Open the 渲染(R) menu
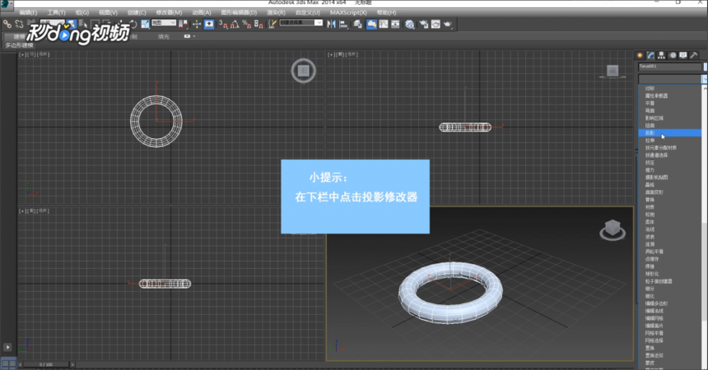708x370 pixels. click(276, 12)
